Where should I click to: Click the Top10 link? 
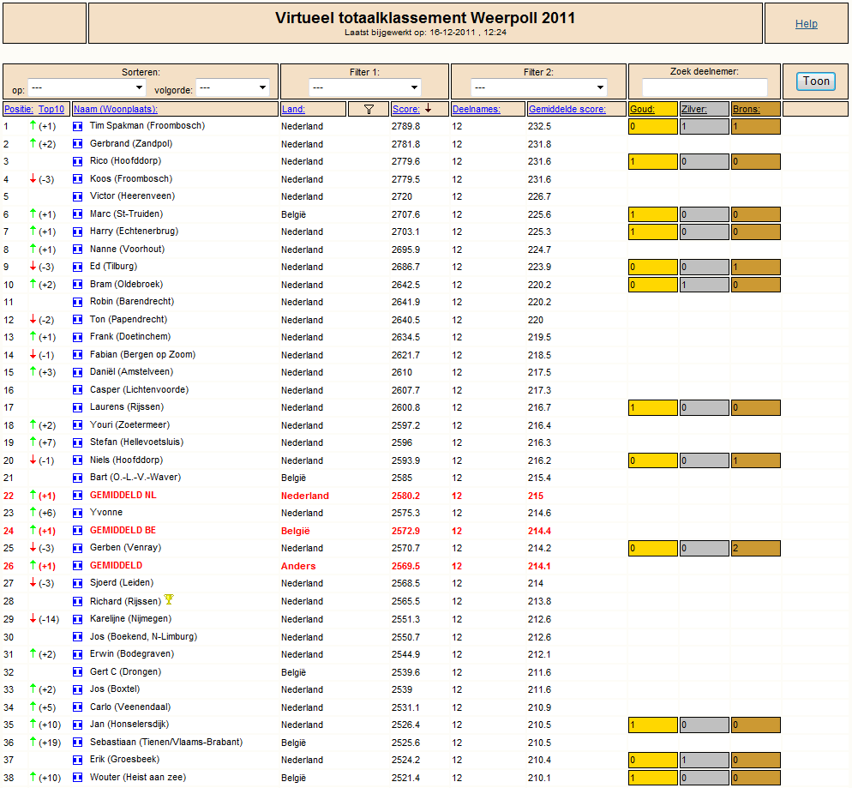tap(51, 109)
